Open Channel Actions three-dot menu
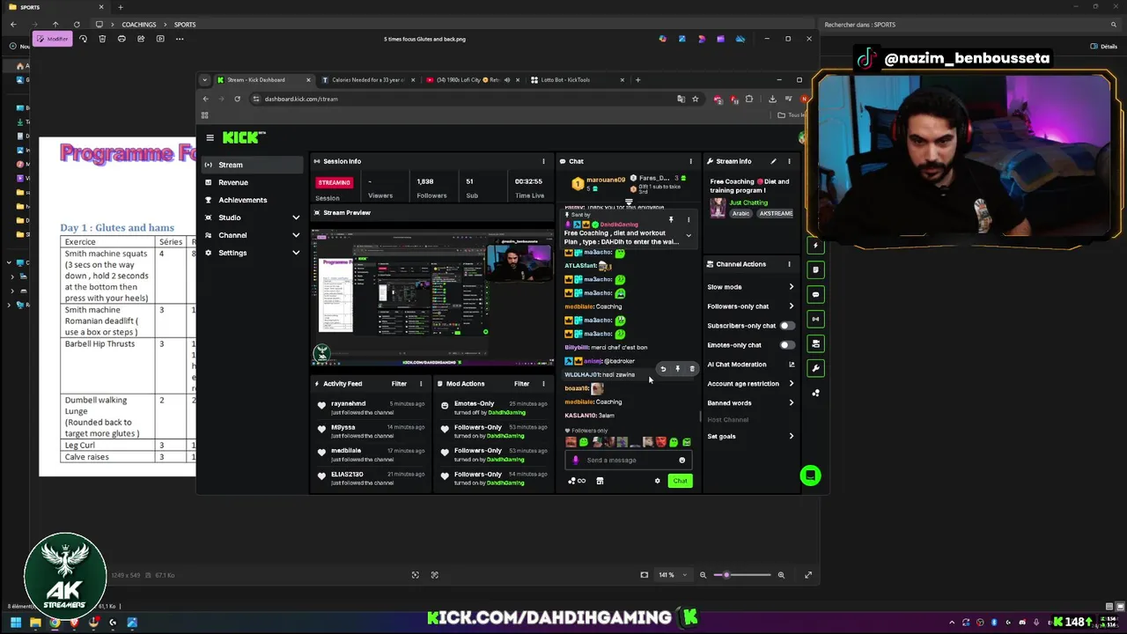Viewport: 1127px width, 634px height. [x=789, y=264]
